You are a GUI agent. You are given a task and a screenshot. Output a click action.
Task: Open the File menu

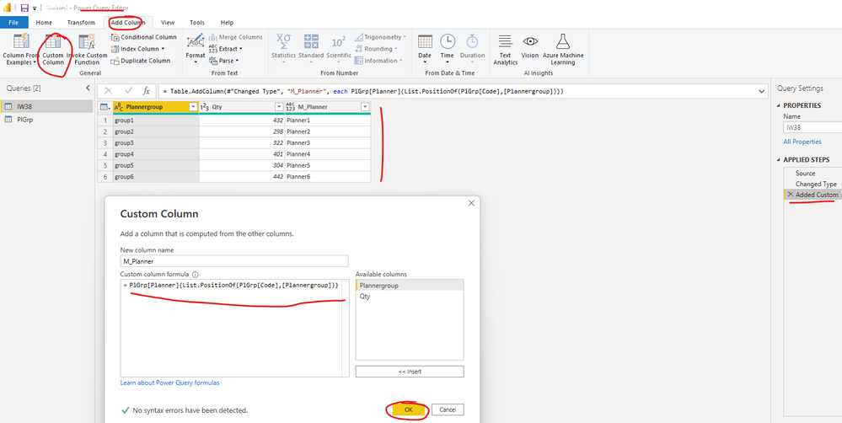coord(13,23)
